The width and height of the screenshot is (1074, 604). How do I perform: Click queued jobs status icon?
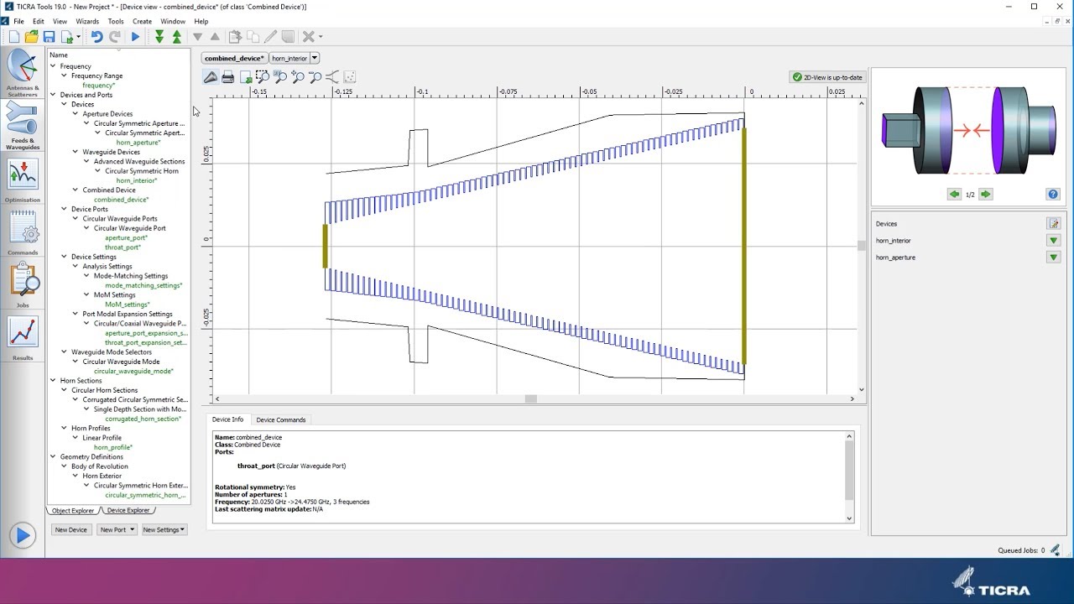pyautogui.click(x=1055, y=550)
